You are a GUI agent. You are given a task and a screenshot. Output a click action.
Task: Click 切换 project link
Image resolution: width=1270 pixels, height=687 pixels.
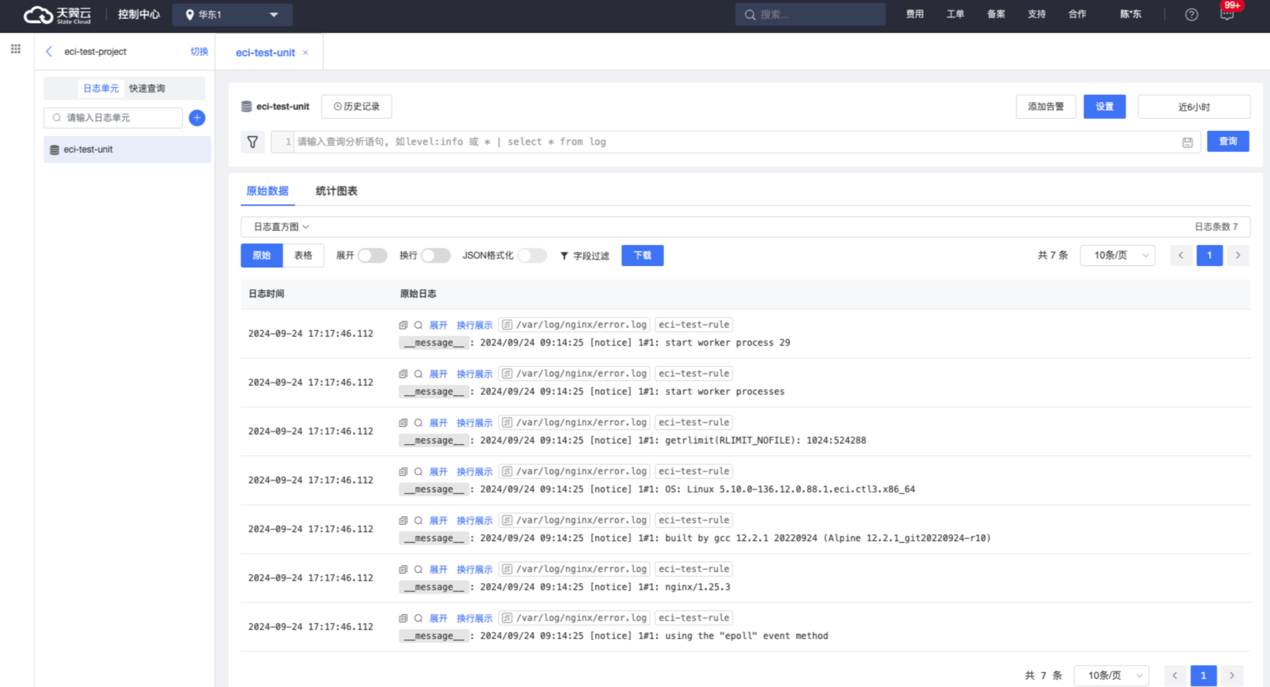click(x=199, y=52)
